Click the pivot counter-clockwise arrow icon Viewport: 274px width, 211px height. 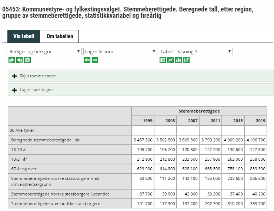point(19,60)
